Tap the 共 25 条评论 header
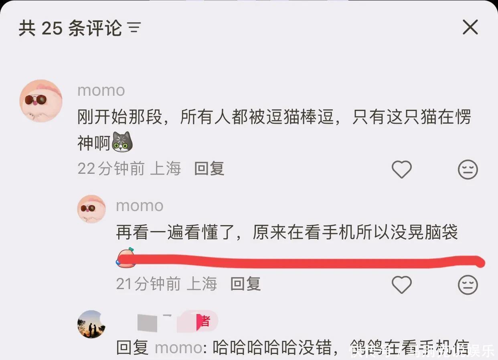 [x=70, y=28]
